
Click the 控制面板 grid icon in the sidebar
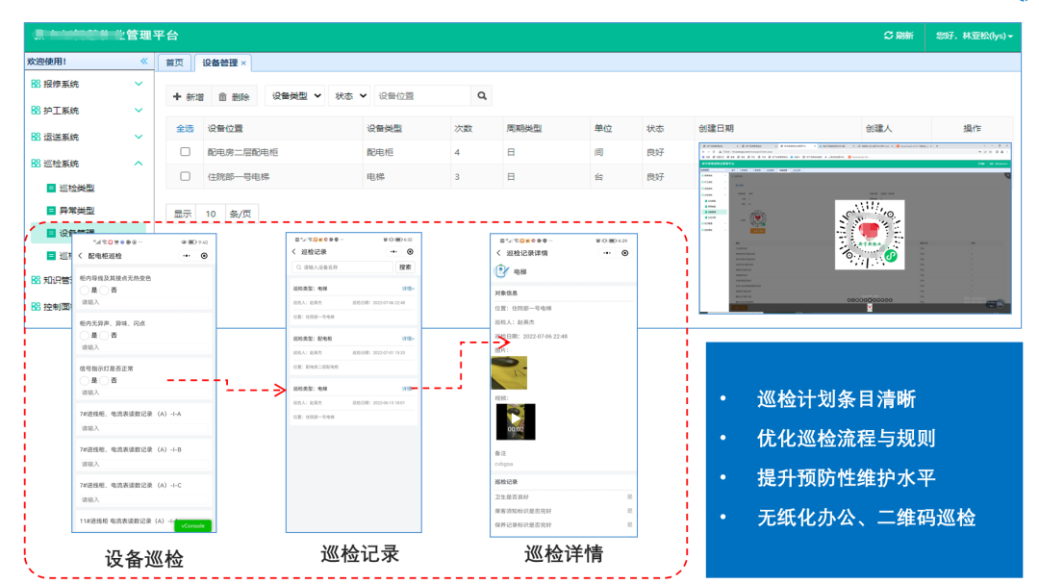pos(36,306)
